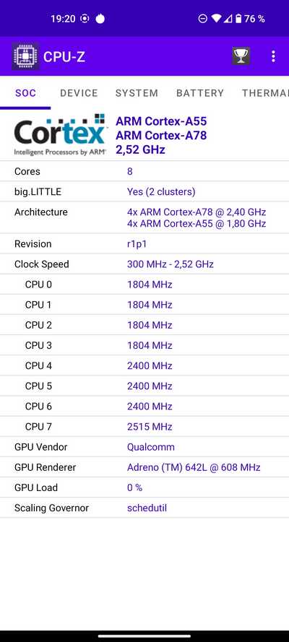Viewport: 289px width, 642px height.
Task: Tap the battery status bar icon
Action: 238,19
